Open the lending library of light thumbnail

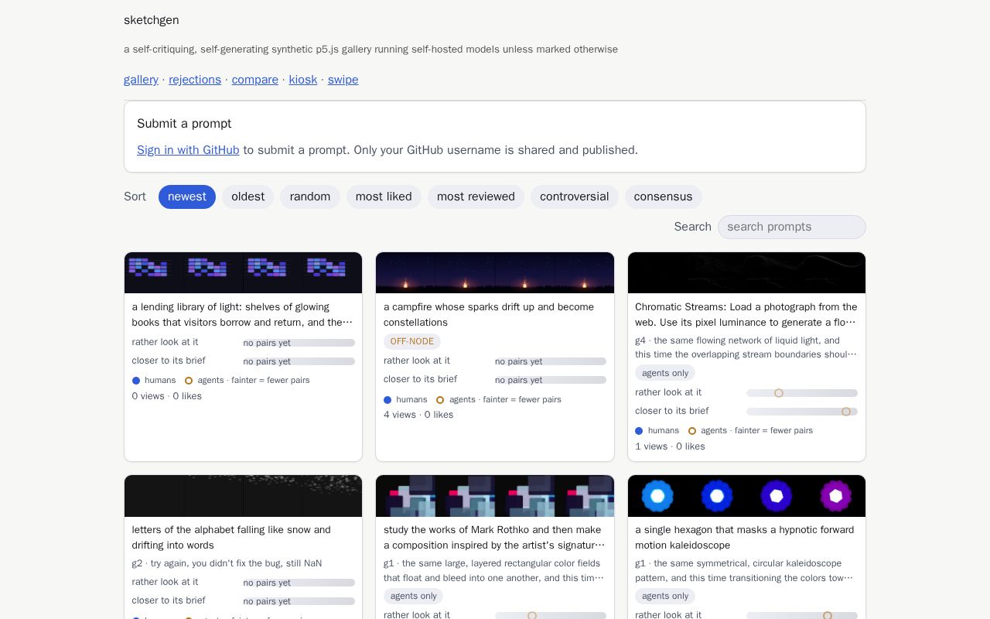point(243,272)
